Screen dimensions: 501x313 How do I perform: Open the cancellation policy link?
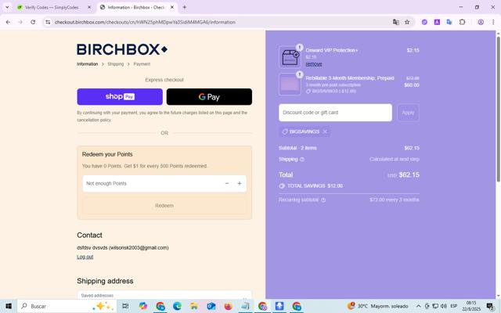point(94,120)
